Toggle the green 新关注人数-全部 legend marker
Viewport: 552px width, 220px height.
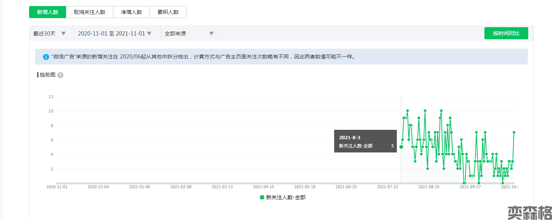coord(262,197)
